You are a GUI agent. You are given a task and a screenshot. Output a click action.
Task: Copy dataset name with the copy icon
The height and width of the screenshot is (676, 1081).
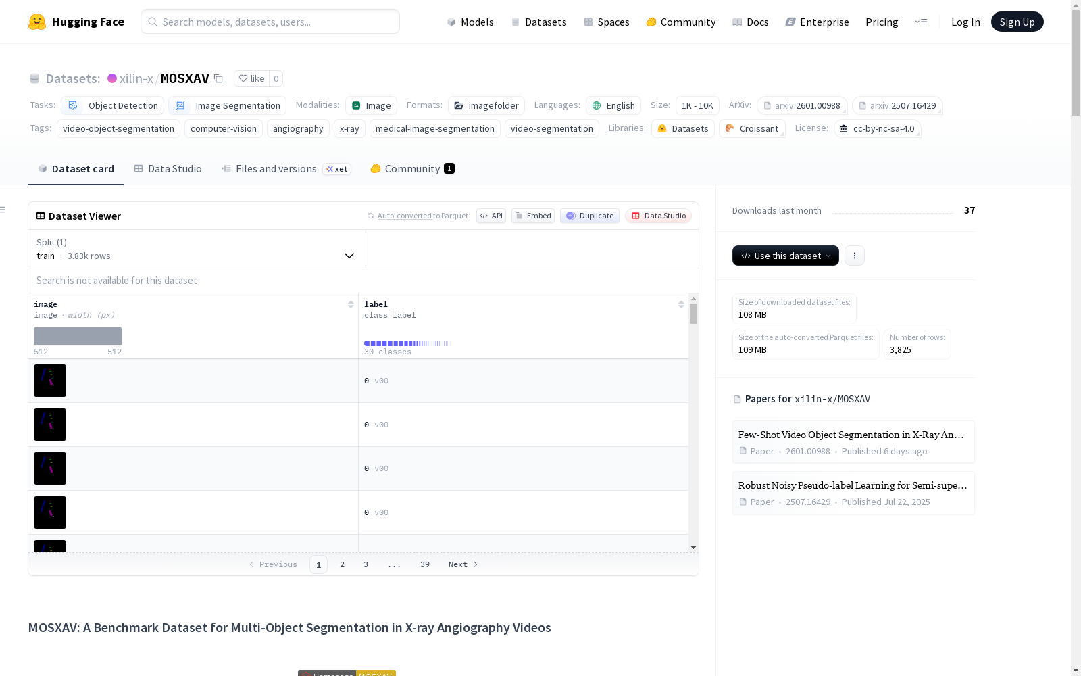pyautogui.click(x=218, y=78)
